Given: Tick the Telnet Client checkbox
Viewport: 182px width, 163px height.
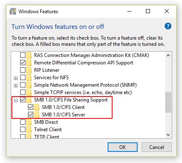Looking at the screenshot, I should (23, 130).
